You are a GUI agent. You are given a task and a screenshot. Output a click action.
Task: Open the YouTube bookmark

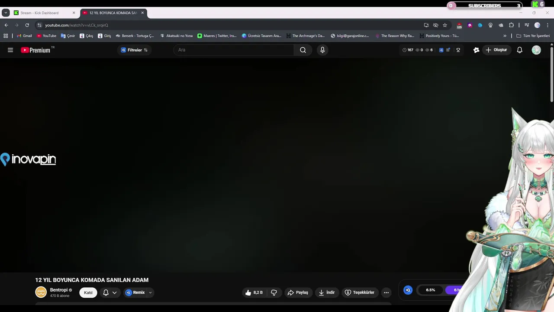pyautogui.click(x=46, y=36)
